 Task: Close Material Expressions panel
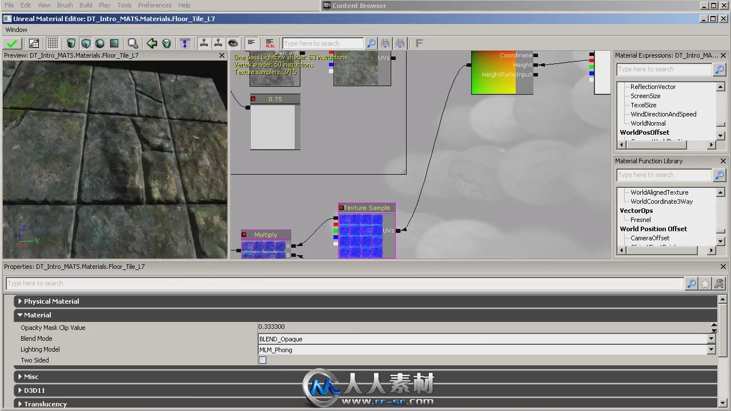tap(723, 55)
